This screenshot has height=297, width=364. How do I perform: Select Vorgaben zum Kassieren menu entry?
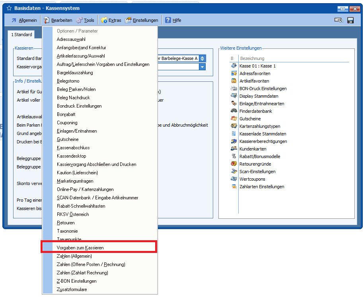pos(80,248)
